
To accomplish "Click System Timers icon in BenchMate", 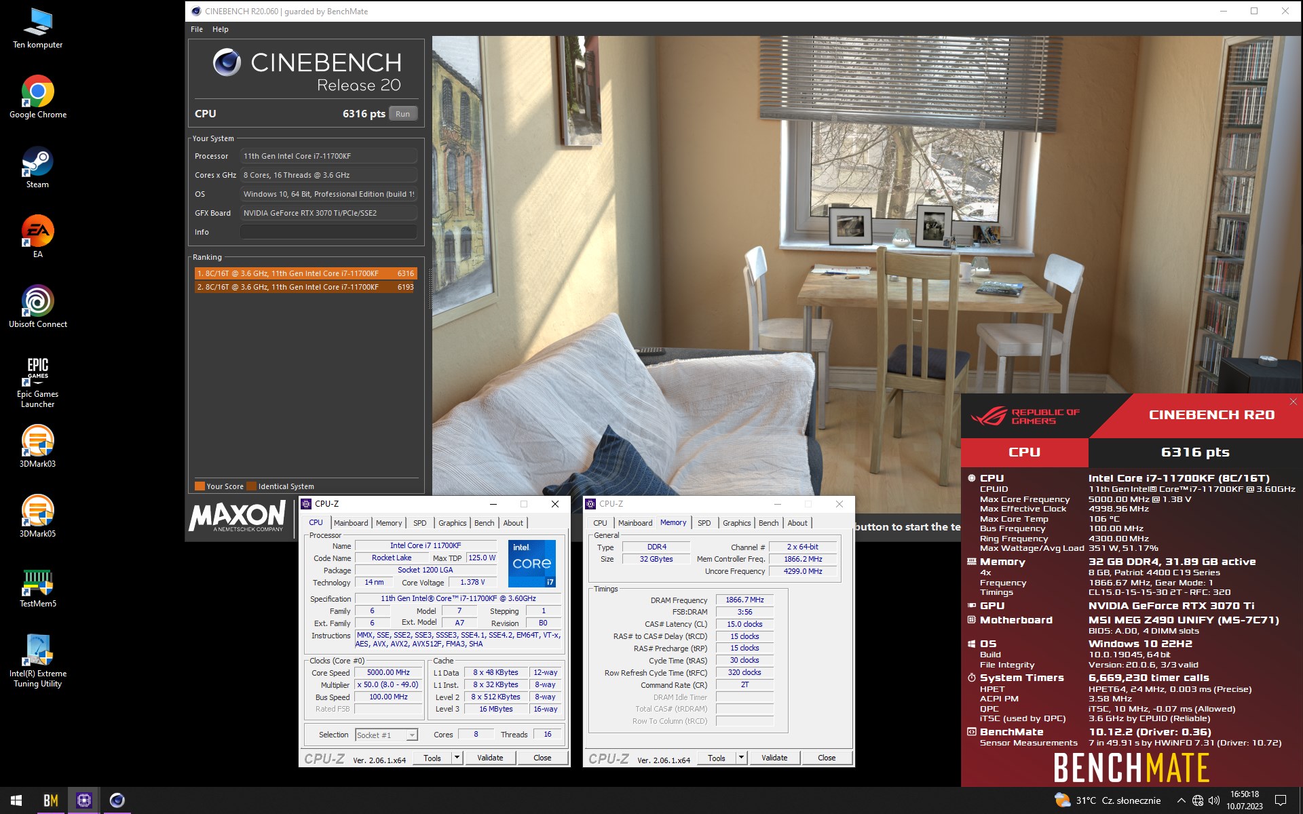I will tap(971, 678).
